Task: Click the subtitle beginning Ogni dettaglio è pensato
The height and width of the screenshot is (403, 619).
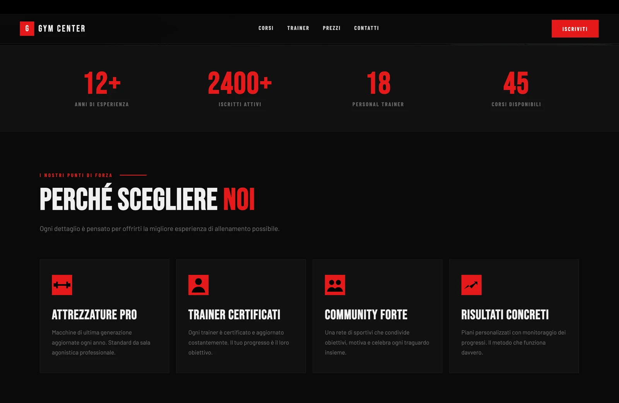Action: [159, 229]
